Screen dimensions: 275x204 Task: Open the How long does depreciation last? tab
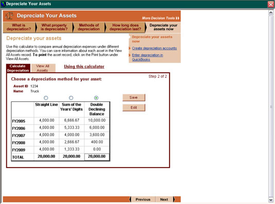click(x=125, y=27)
